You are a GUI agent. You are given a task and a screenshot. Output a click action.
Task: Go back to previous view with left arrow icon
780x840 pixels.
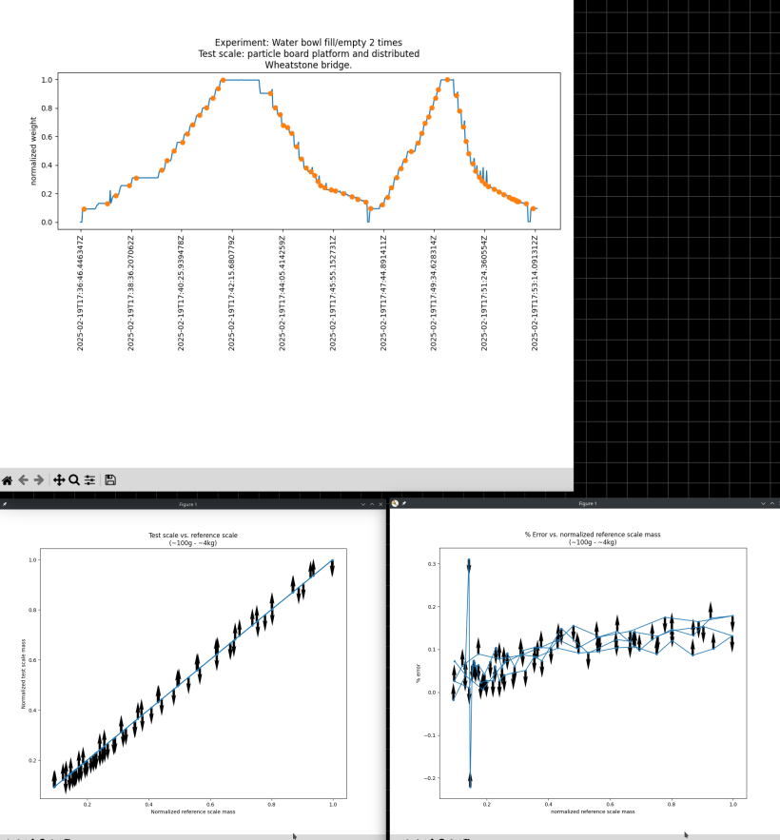click(x=22, y=480)
